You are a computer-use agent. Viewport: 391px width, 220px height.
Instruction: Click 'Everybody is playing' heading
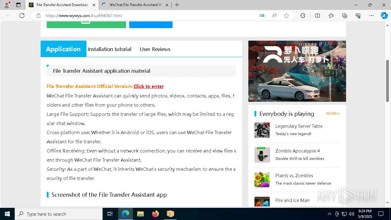287,114
